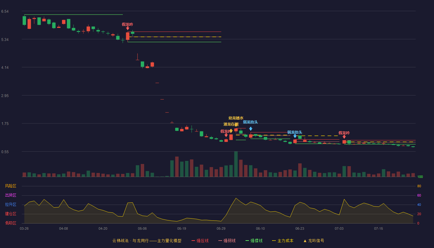
Task: Click the 5.34 price axis label
Action: tap(5, 40)
